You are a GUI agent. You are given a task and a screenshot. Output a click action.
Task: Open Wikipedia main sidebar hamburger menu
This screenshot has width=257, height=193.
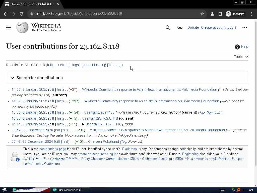[9, 28]
